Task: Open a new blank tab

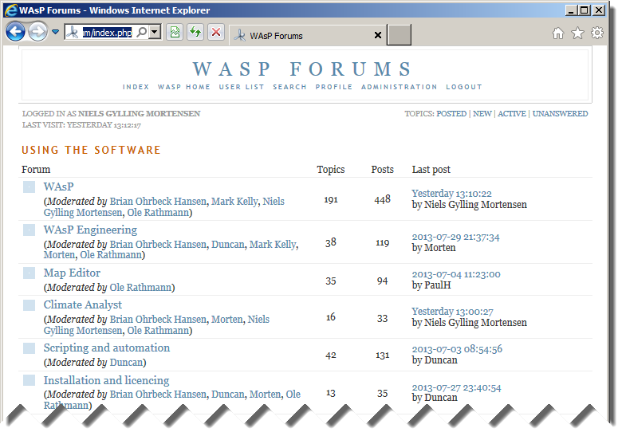Action: tap(399, 34)
